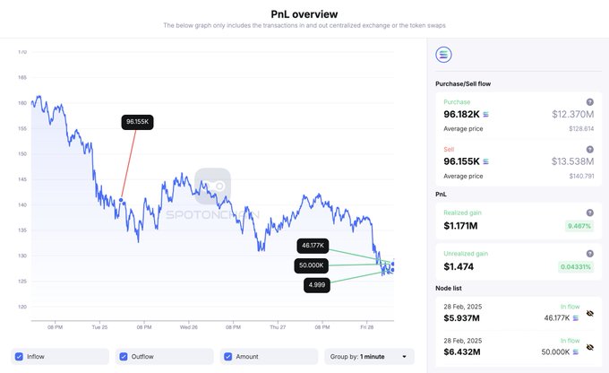Uncheck the Outflow checkbox

pos(124,357)
